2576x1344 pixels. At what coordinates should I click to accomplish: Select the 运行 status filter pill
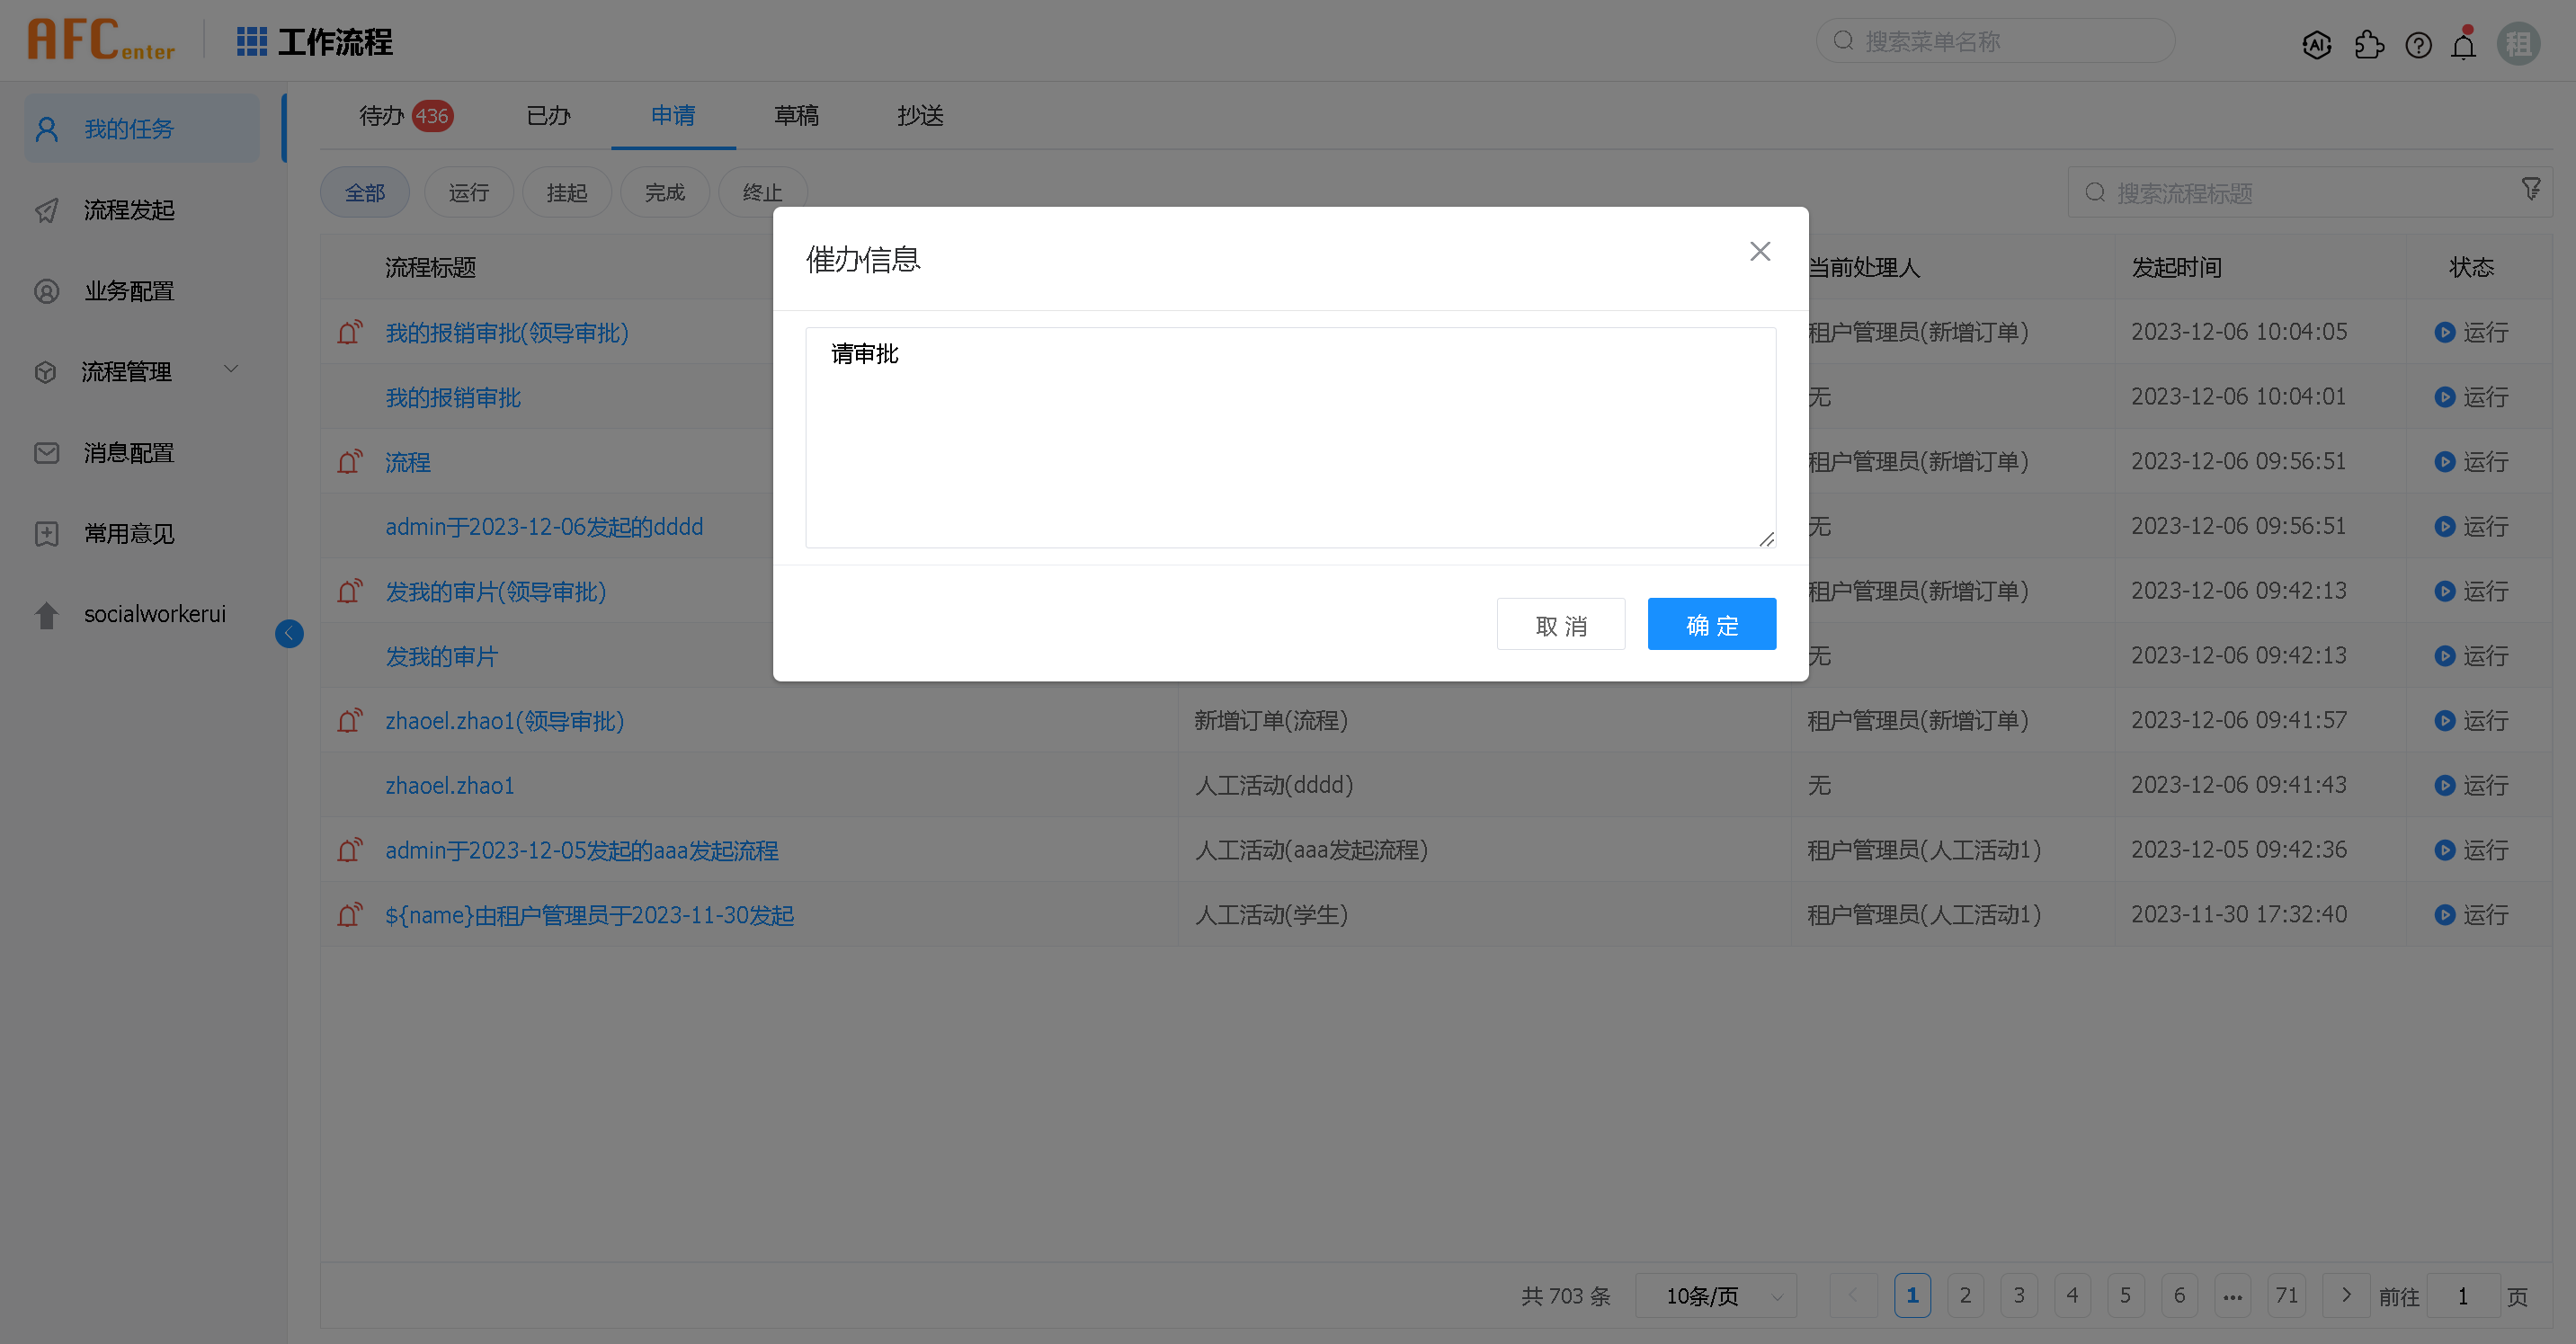pyautogui.click(x=468, y=192)
